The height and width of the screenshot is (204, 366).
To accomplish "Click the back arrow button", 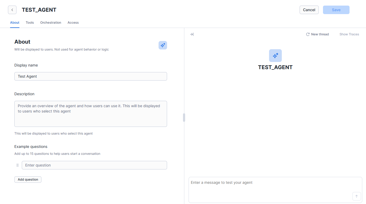I will (x=12, y=10).
